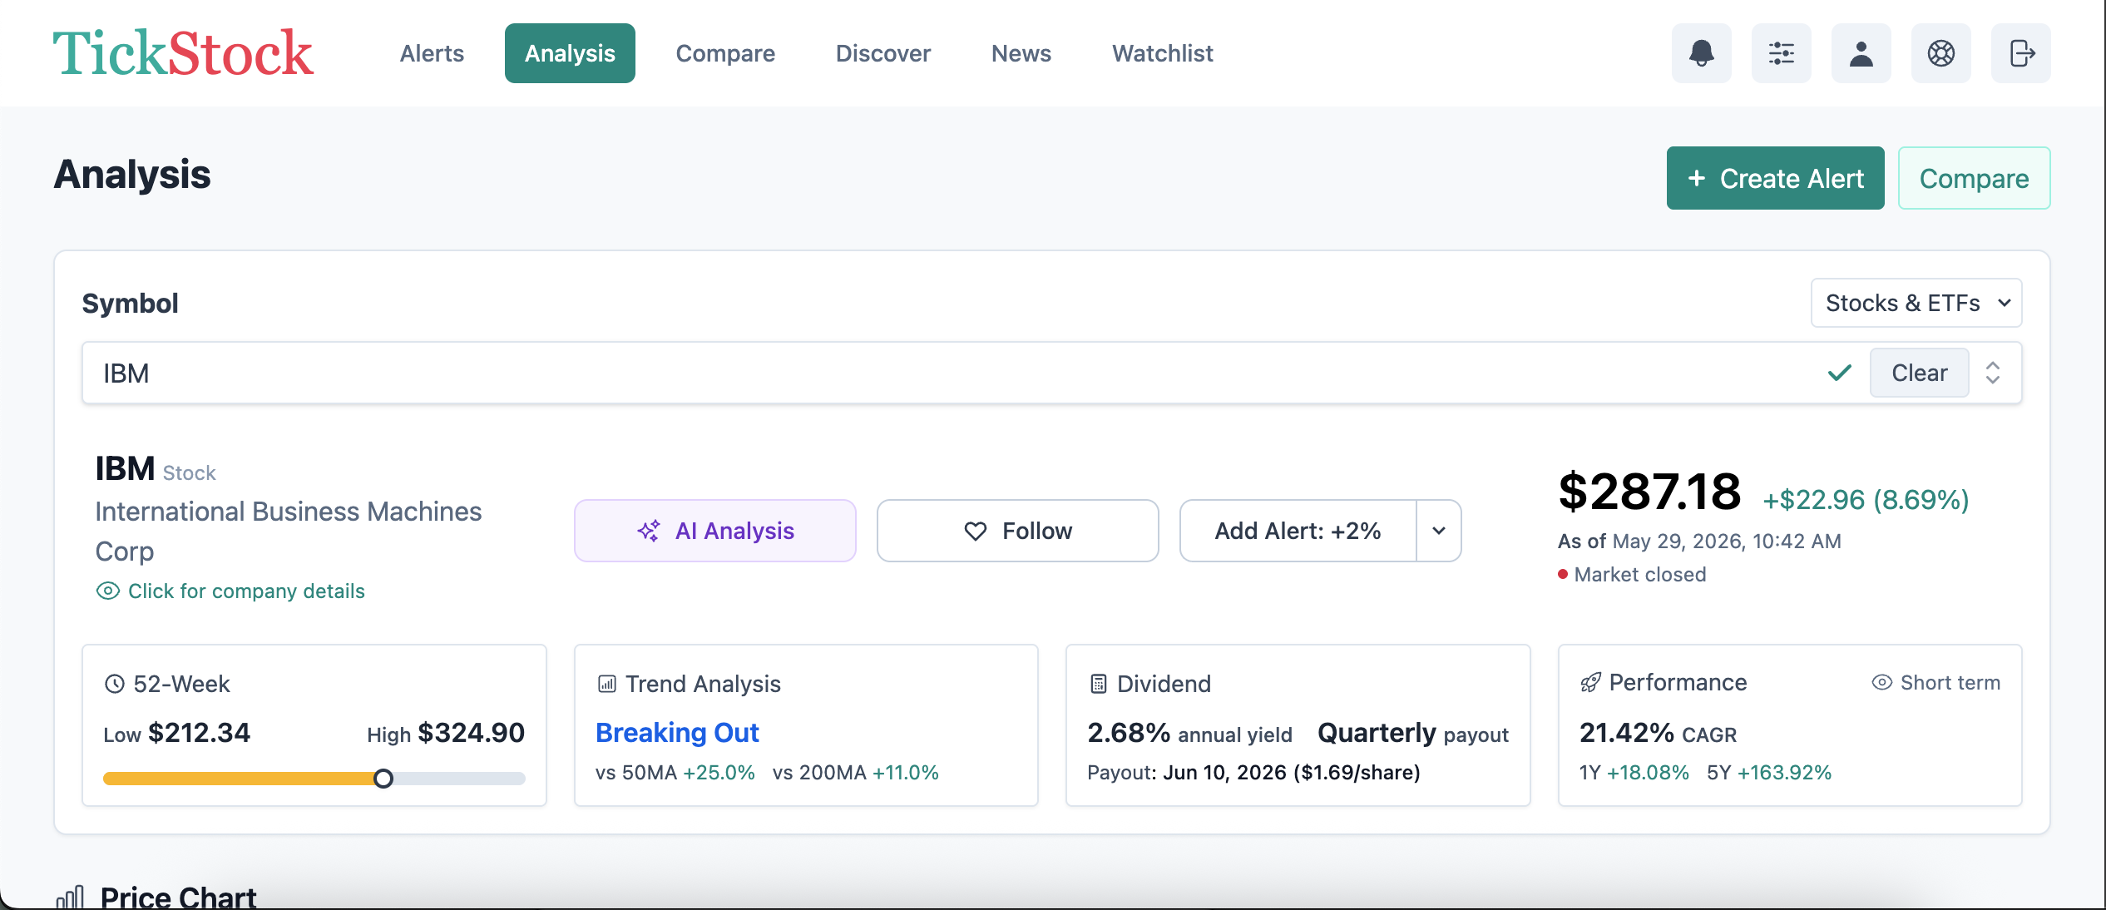
Task: Click the Price Chart heading
Action: [x=178, y=898]
